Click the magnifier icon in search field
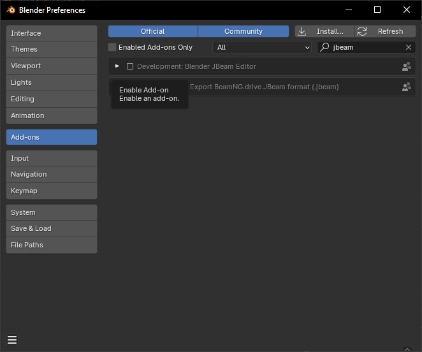 (x=324, y=47)
